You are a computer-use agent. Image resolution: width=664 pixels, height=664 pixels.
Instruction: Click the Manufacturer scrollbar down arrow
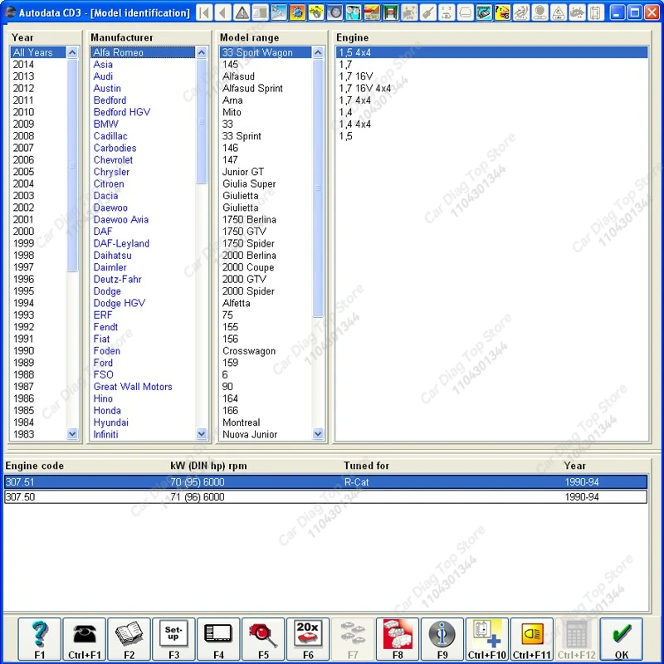click(202, 433)
